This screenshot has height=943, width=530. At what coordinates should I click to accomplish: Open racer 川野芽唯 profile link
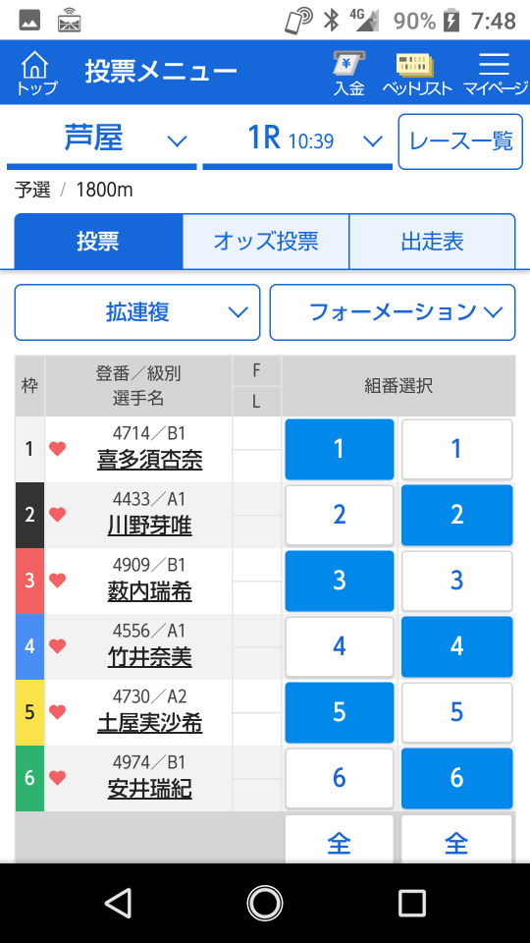149,527
